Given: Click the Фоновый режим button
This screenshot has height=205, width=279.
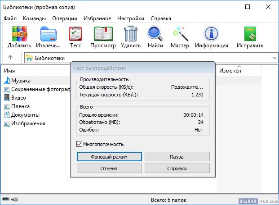Looking at the screenshot, I should tap(109, 157).
